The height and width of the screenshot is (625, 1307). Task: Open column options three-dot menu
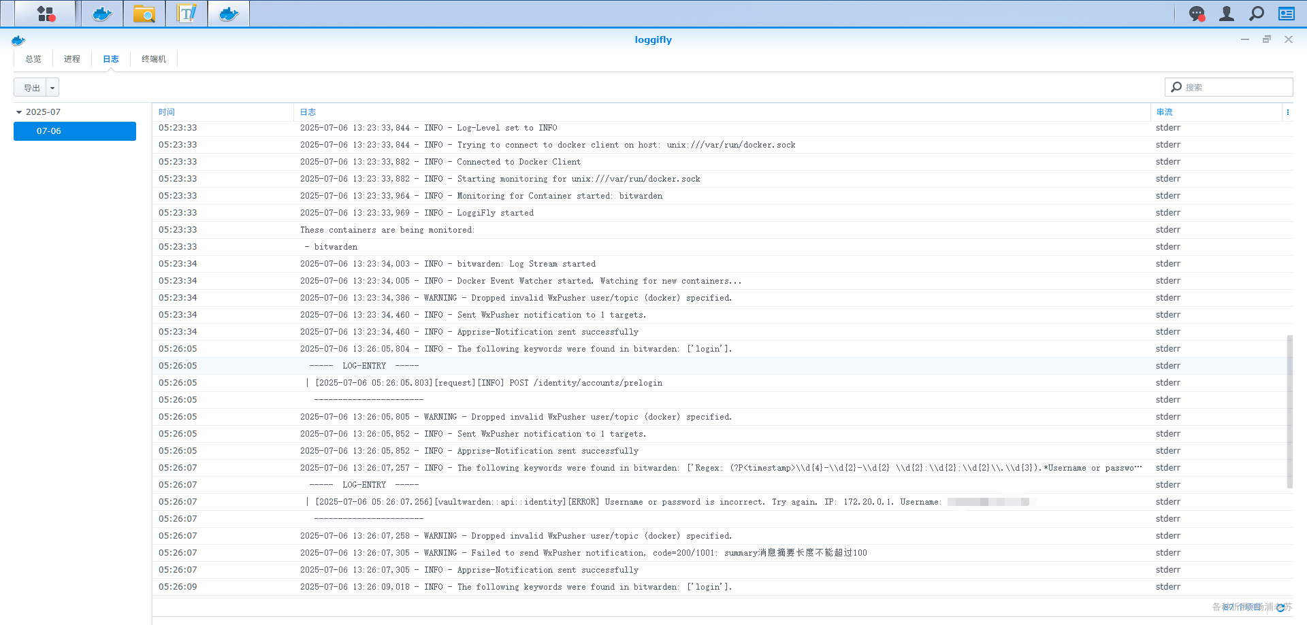coord(1287,112)
